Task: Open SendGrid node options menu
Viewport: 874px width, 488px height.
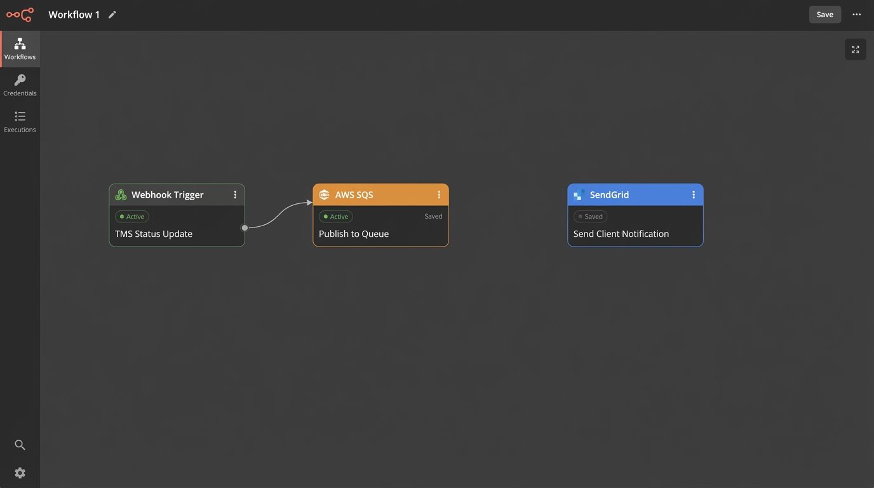Action: 694,195
